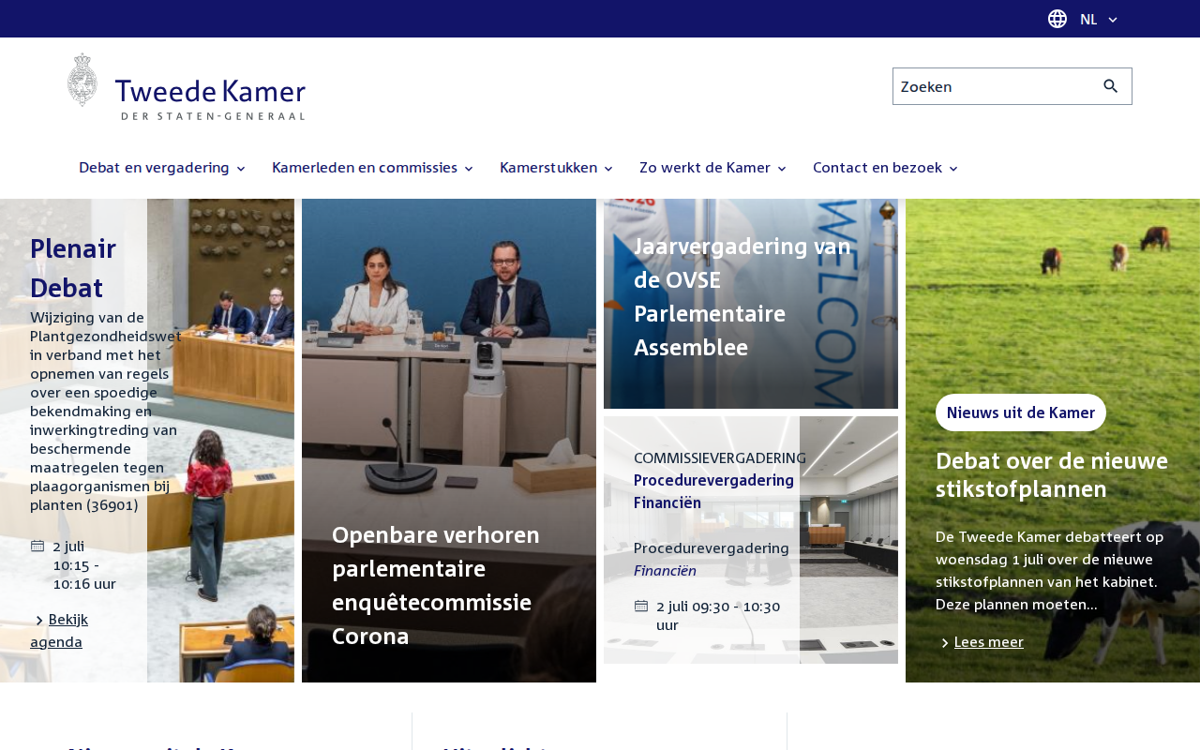Click the Tweede Kamer logo
1200x750 pixels.
(187, 87)
